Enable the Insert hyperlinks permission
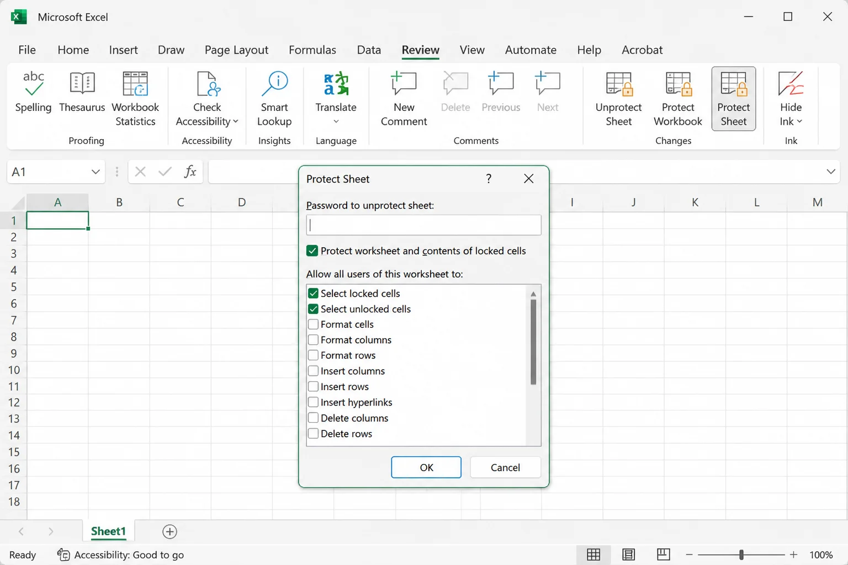 [313, 402]
